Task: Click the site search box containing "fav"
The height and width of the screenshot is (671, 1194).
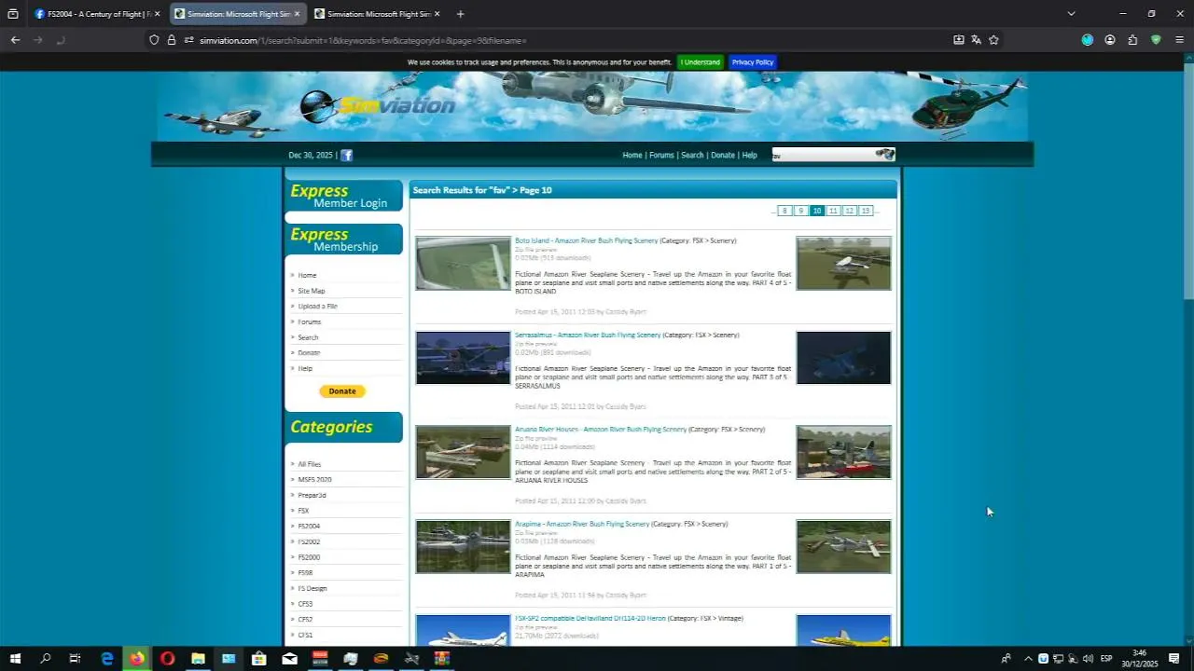Action: (x=823, y=155)
